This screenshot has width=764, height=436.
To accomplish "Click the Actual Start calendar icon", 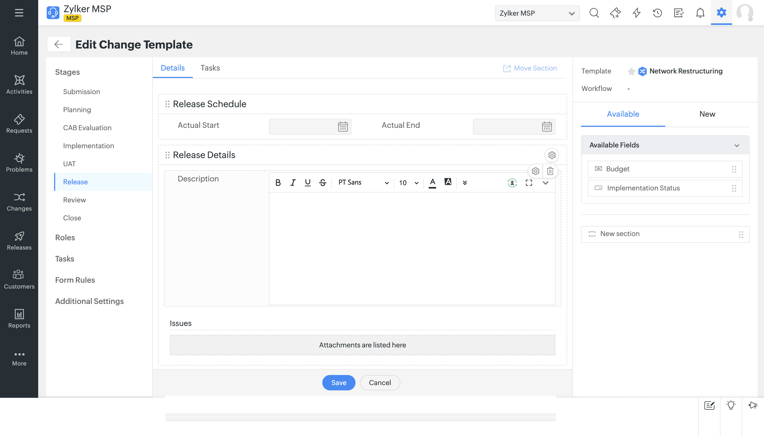I will [x=343, y=127].
